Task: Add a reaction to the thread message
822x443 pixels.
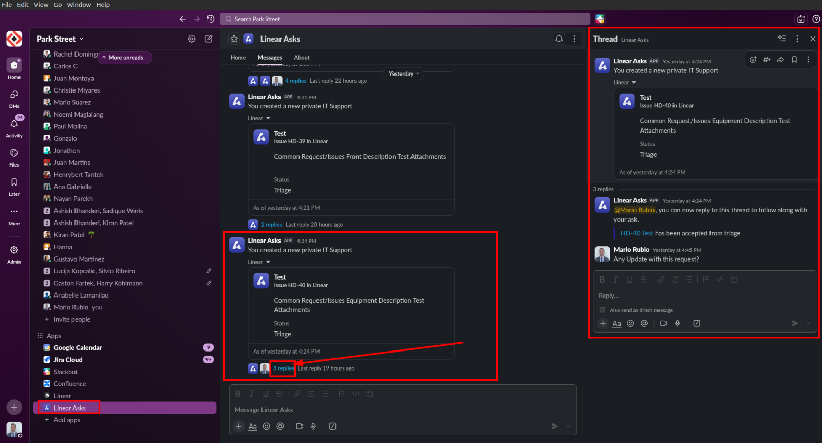Action: 753,60
